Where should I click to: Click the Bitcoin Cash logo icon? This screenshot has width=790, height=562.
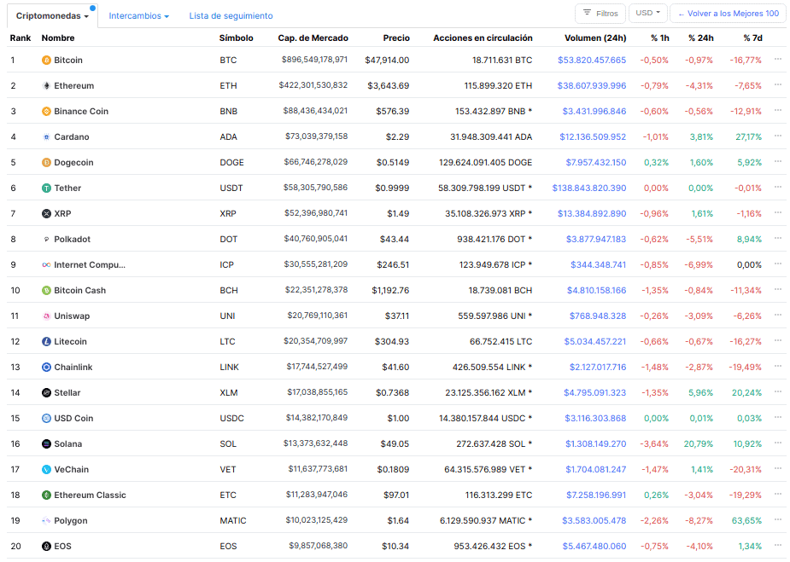pyautogui.click(x=46, y=291)
